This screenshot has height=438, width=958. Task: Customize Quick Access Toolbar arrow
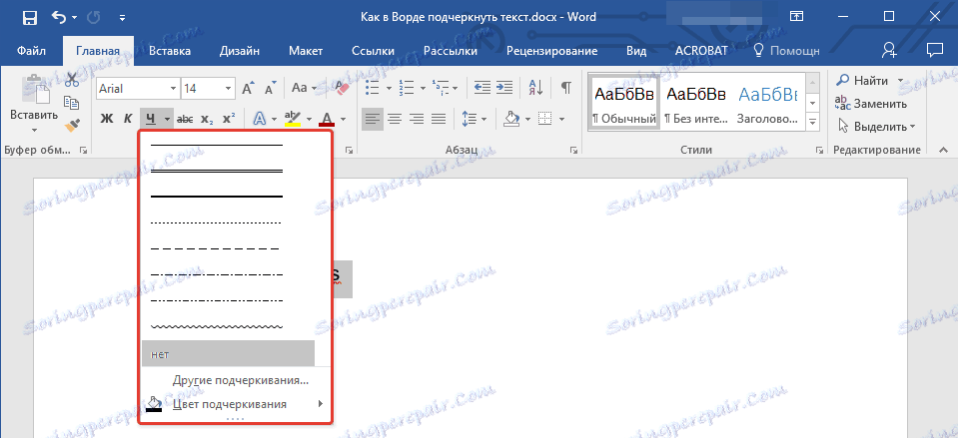[122, 18]
